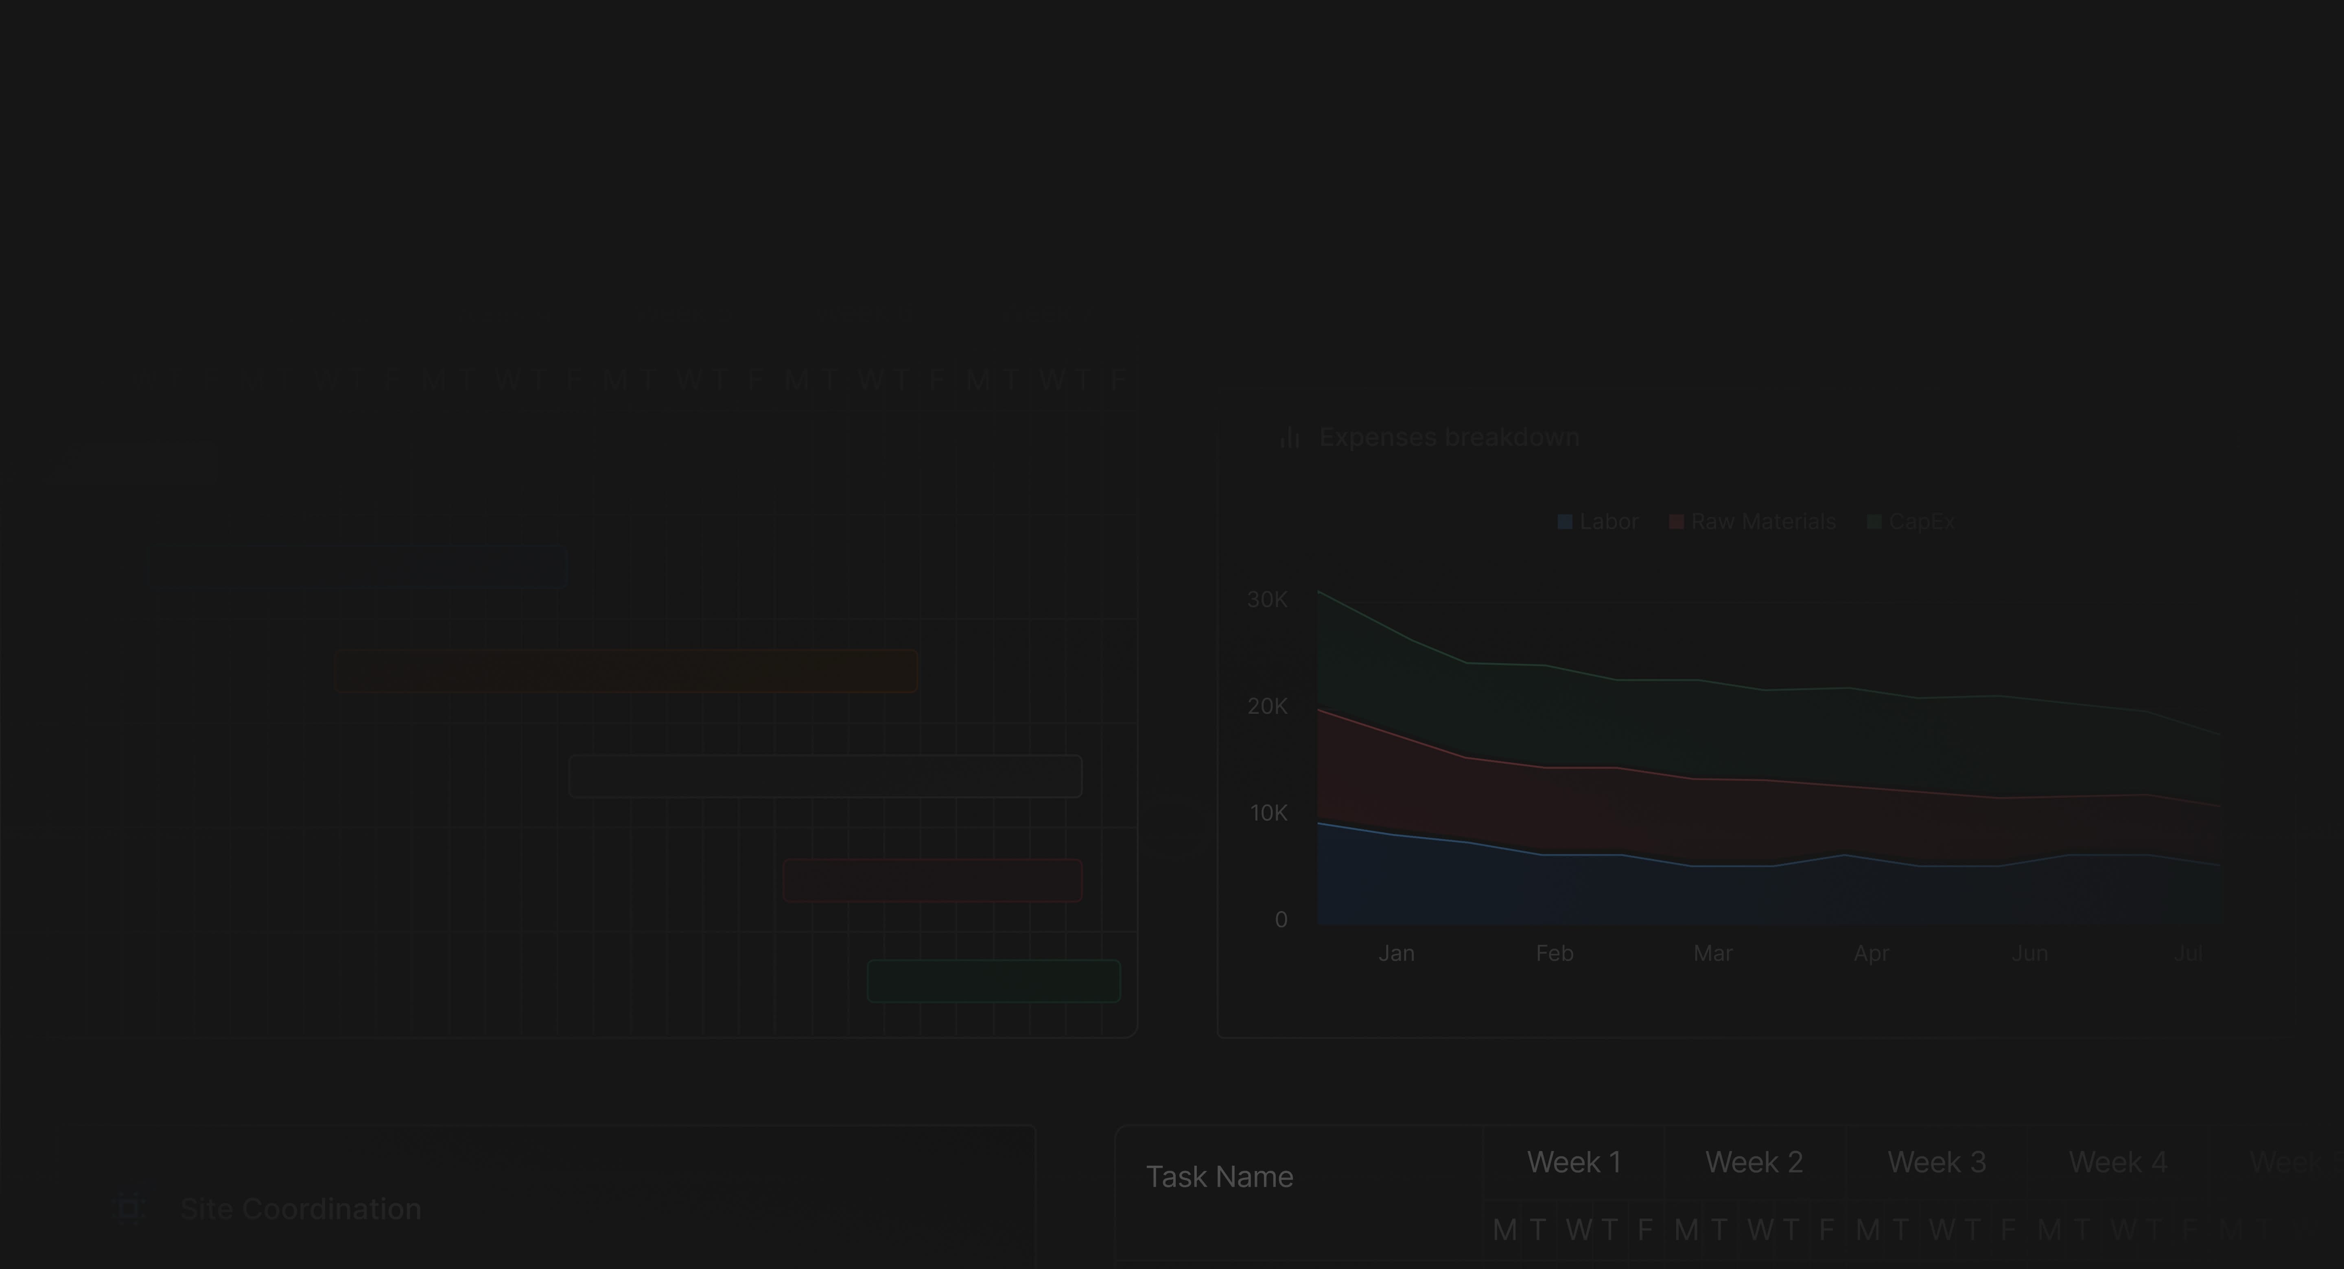Image resolution: width=2344 pixels, height=1269 pixels.
Task: Click the blue Labor legend square
Action: [1565, 522]
